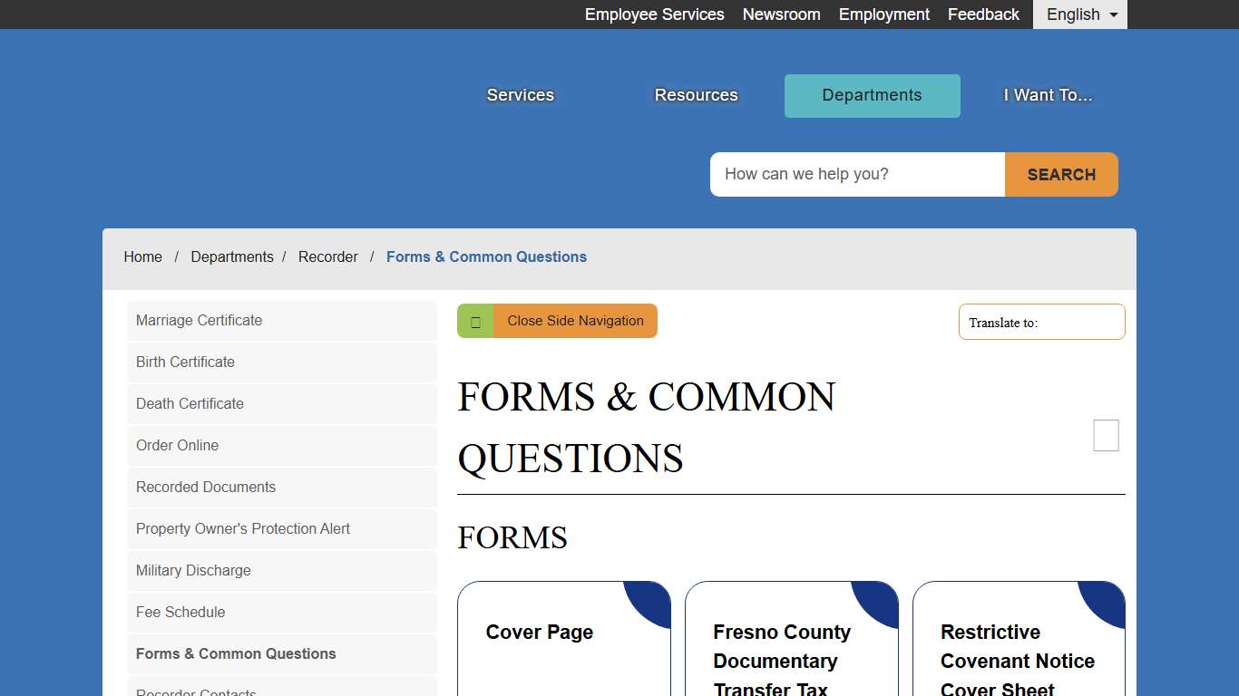This screenshot has width=1239, height=696.
Task: Toggle the green checkbox beside Close Side Navigation
Action: coord(475,321)
